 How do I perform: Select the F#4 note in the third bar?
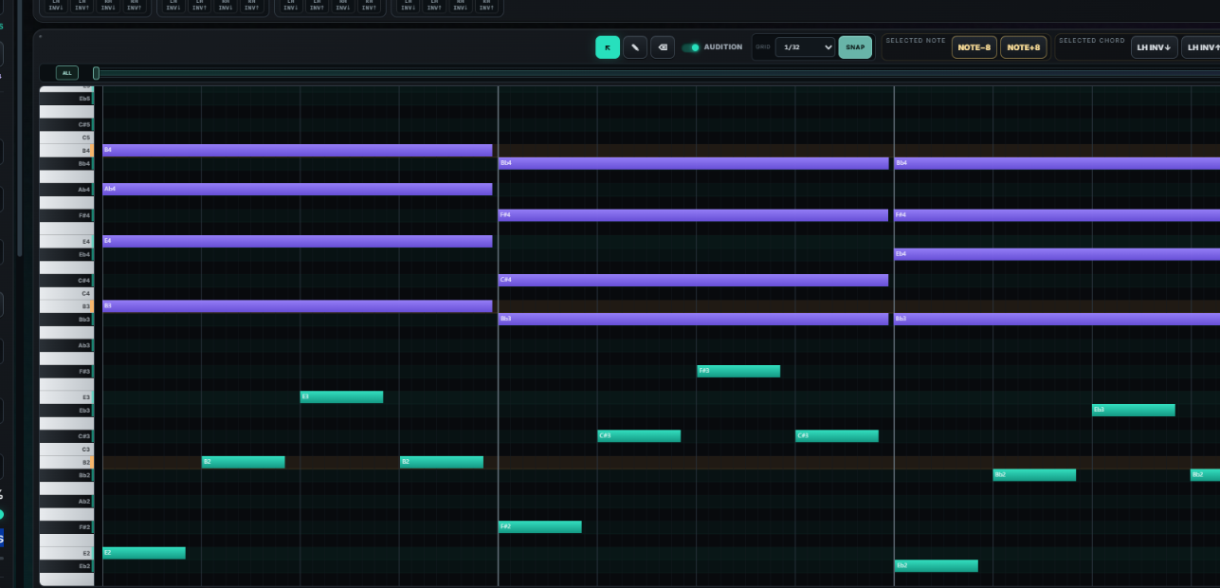(1057, 215)
